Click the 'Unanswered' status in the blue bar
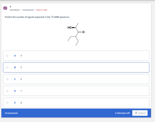The image size is (155, 122). [11, 113]
